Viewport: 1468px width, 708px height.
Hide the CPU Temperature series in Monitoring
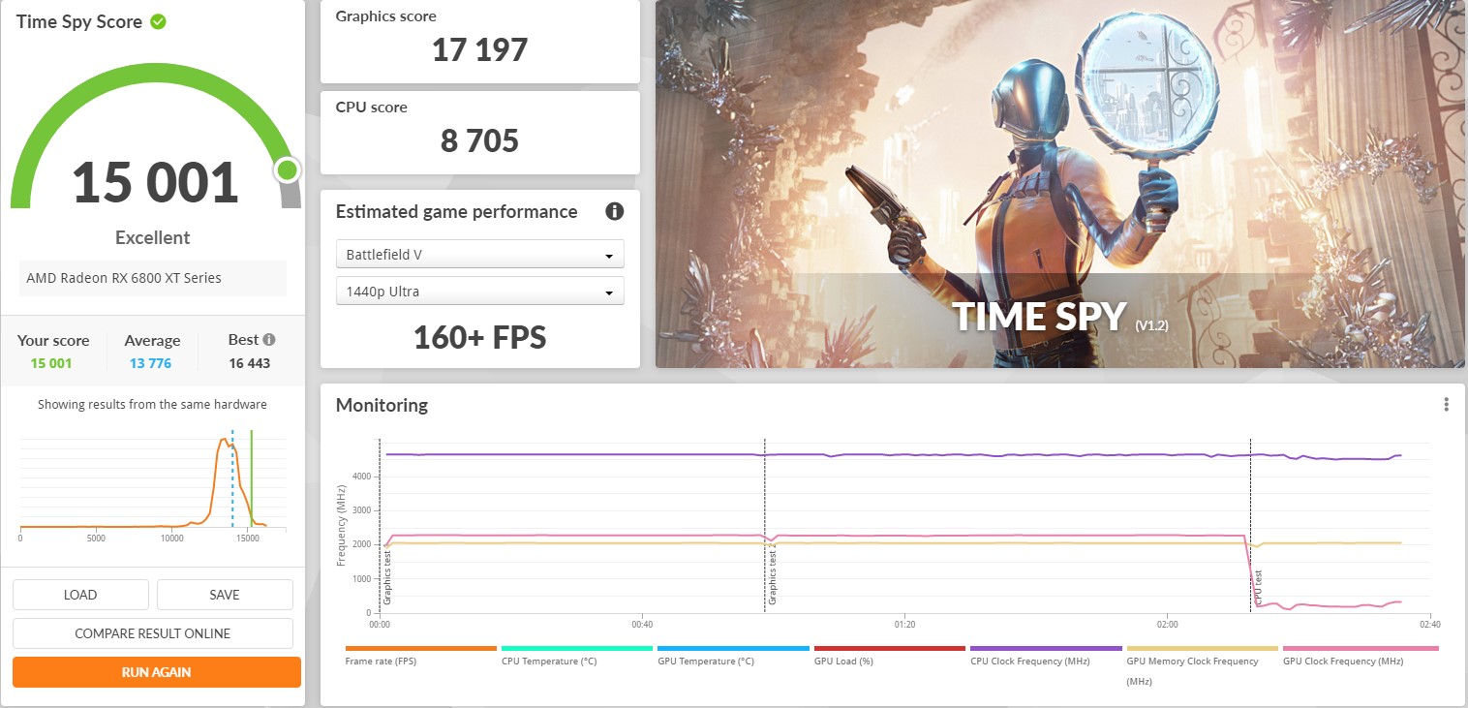(576, 648)
